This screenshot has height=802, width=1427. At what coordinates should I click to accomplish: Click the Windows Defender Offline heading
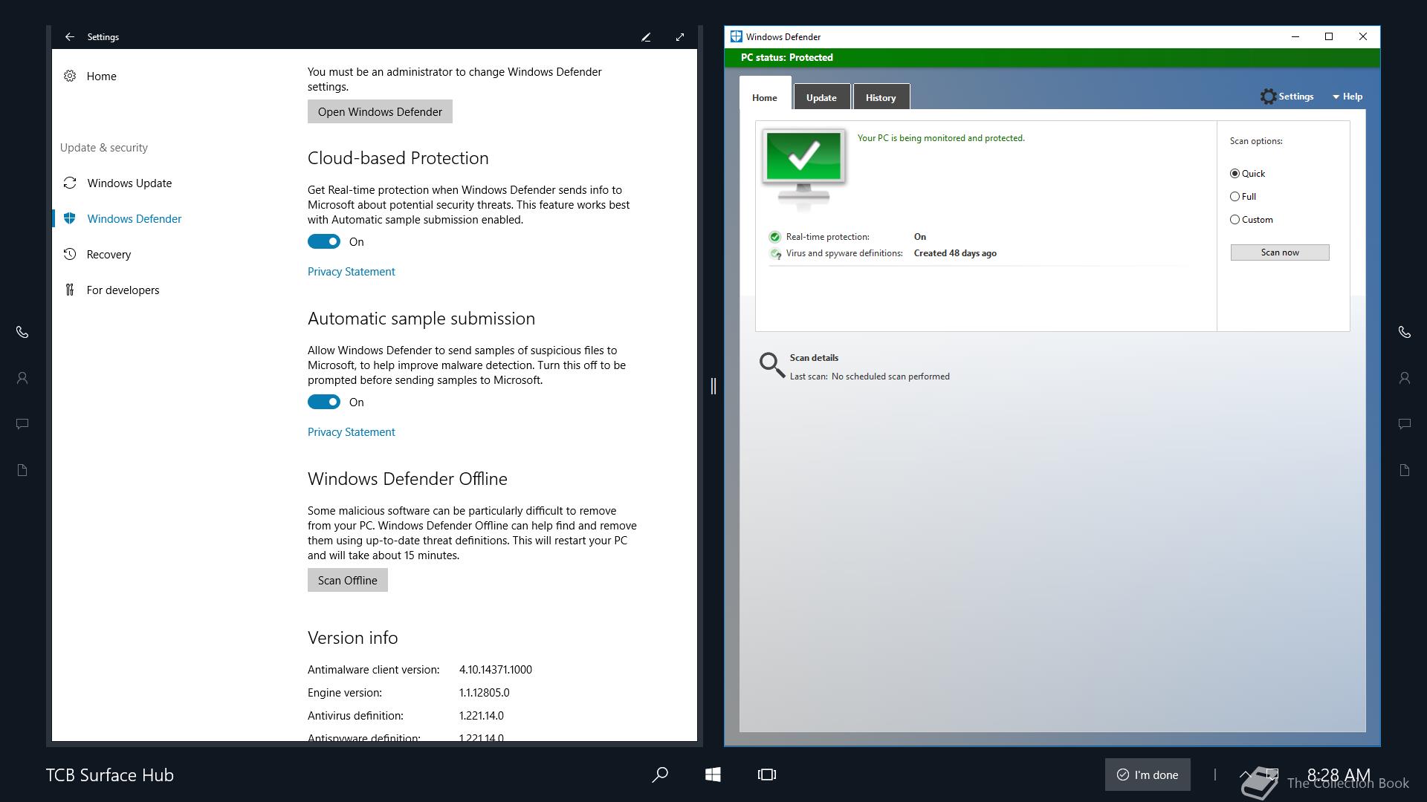click(407, 478)
